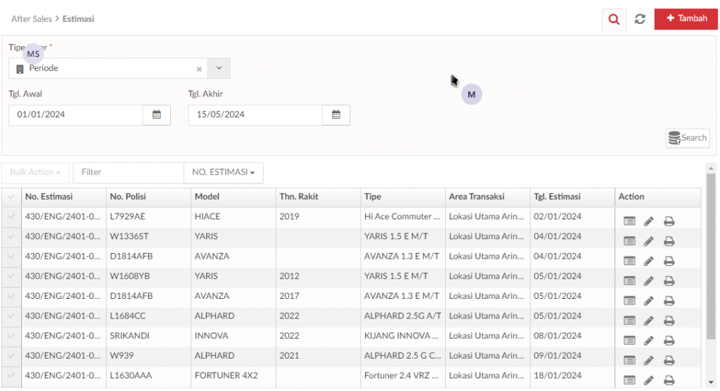The image size is (720, 391).
Task: Check the W1608YB row checkbox
Action: [x=11, y=276]
